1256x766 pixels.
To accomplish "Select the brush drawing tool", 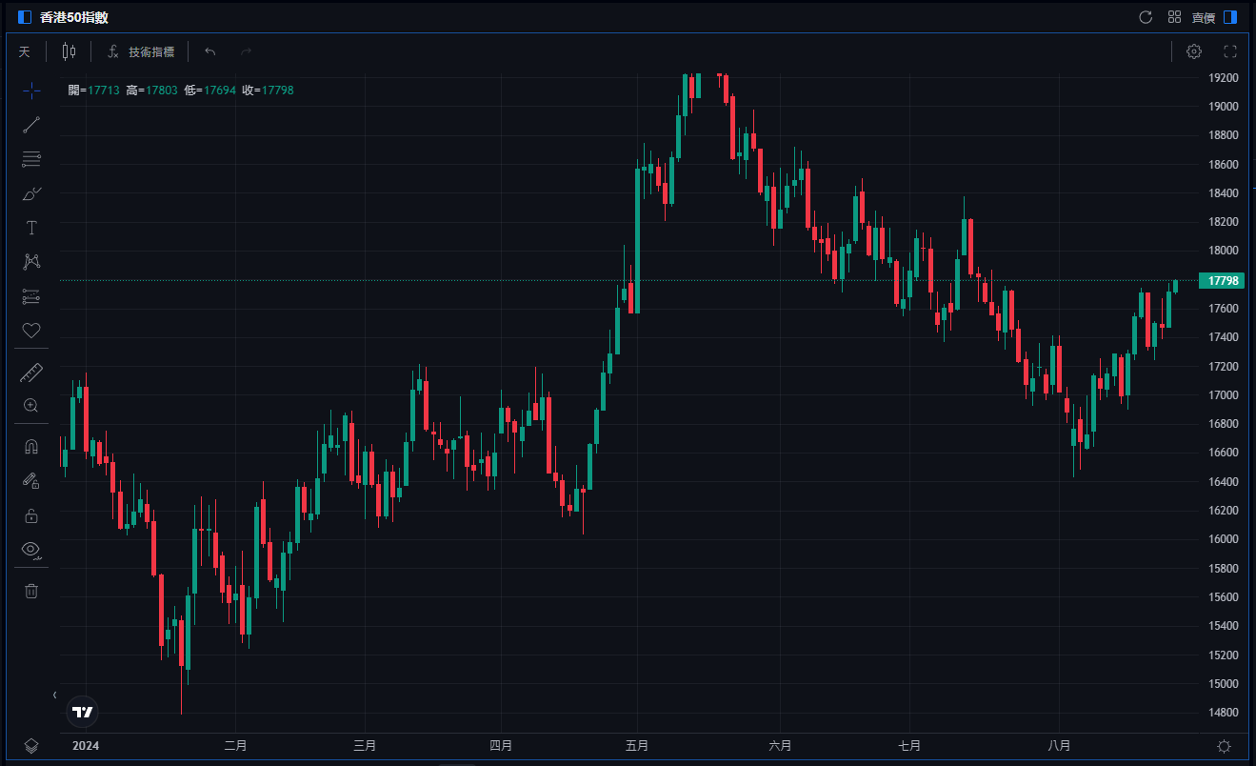I will [31, 193].
